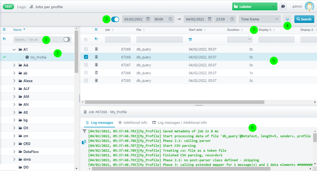
Task: Open the Duration filter dropdown
Action: [x=239, y=40]
